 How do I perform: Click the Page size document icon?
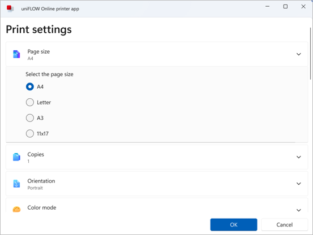click(16, 54)
